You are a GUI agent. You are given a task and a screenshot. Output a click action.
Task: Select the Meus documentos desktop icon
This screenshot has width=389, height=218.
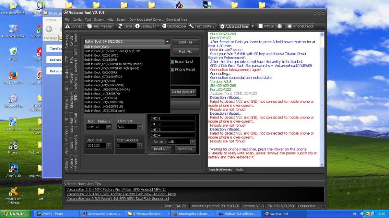[x=13, y=8]
